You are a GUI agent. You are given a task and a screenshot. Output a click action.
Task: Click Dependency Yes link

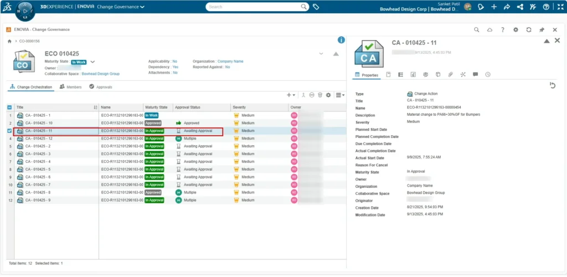coord(176,67)
